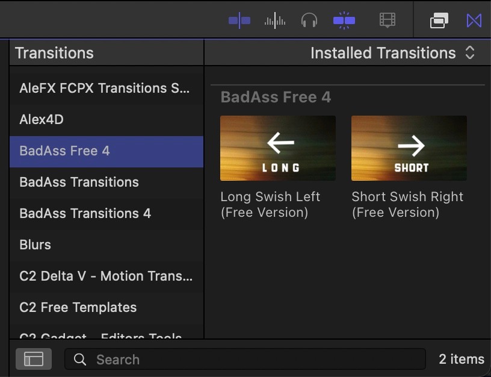The height and width of the screenshot is (377, 491).
Task: Open clip appearance filmstrip icon
Action: [x=388, y=20]
